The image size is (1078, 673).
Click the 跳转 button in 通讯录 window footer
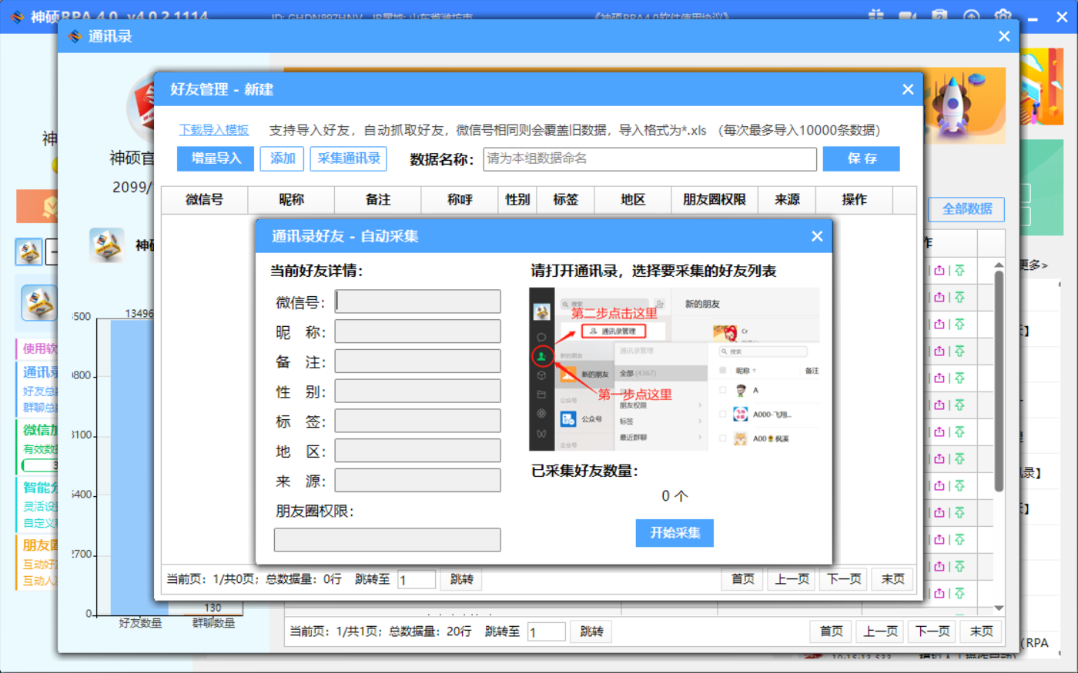point(591,631)
